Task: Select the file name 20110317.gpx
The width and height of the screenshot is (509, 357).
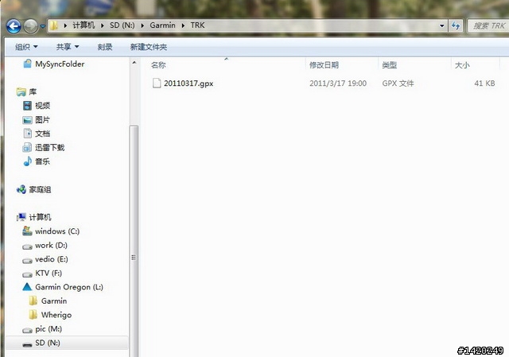Action: click(x=188, y=83)
